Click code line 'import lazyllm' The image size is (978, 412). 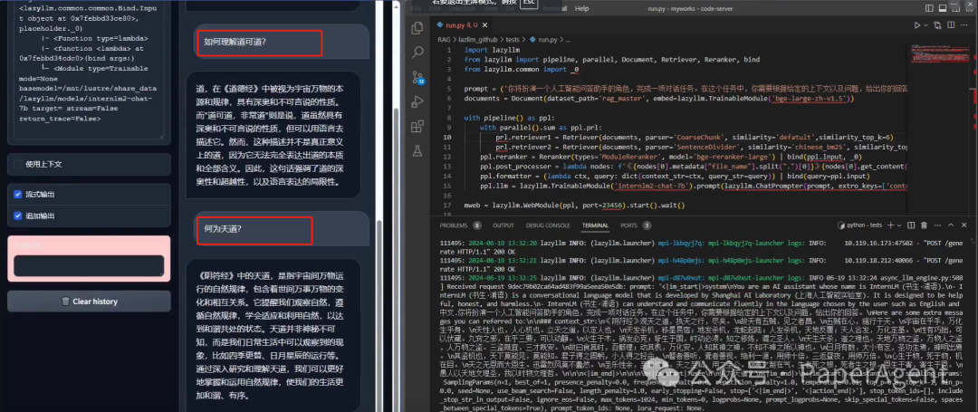coord(492,50)
